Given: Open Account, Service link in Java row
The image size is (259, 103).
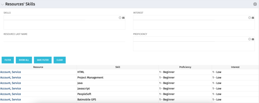Looking at the screenshot, I should click(x=11, y=83).
